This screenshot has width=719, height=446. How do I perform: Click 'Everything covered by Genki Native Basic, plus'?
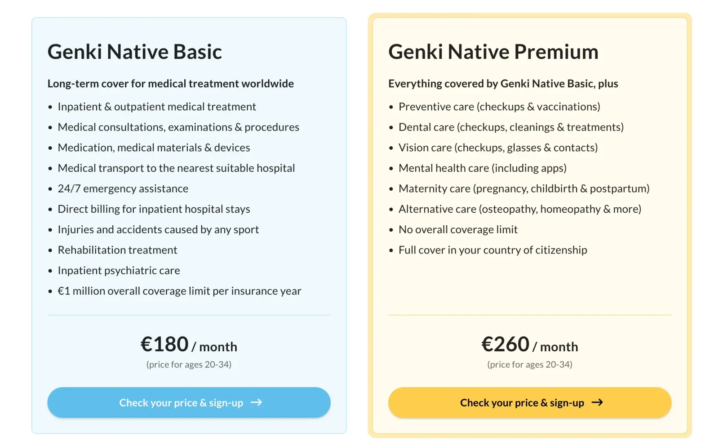[x=503, y=83]
